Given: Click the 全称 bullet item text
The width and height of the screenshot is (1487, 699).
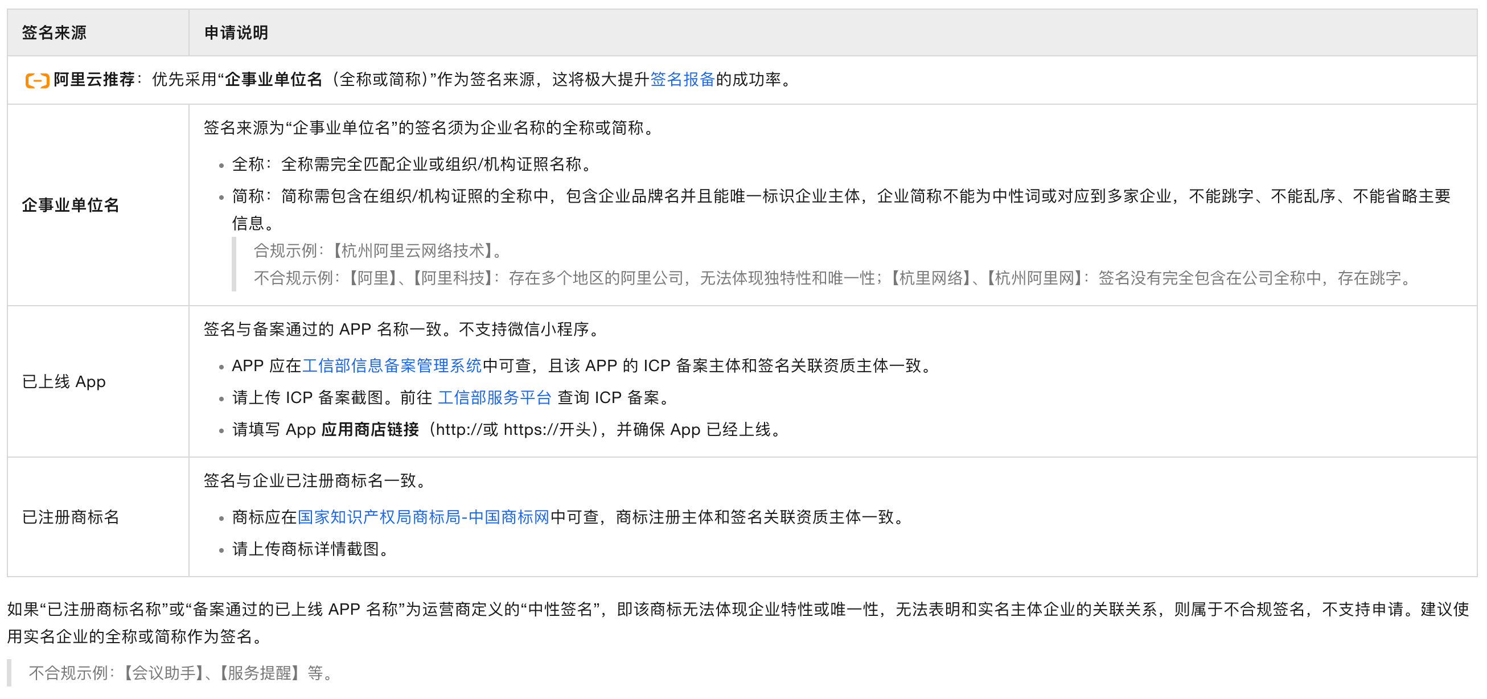Looking at the screenshot, I should coord(413,165).
